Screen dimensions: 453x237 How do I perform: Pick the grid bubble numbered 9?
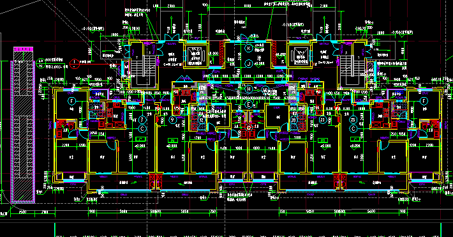(172, 119)
